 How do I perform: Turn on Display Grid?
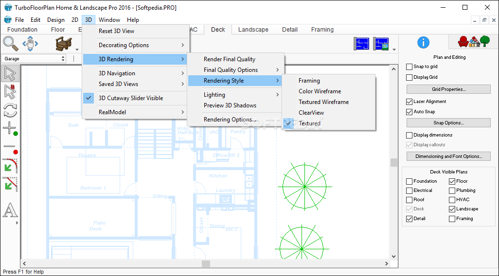[409, 77]
